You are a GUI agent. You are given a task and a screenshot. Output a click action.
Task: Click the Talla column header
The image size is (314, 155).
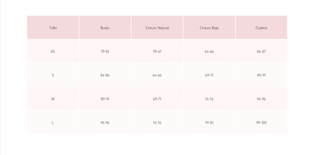[53, 28]
